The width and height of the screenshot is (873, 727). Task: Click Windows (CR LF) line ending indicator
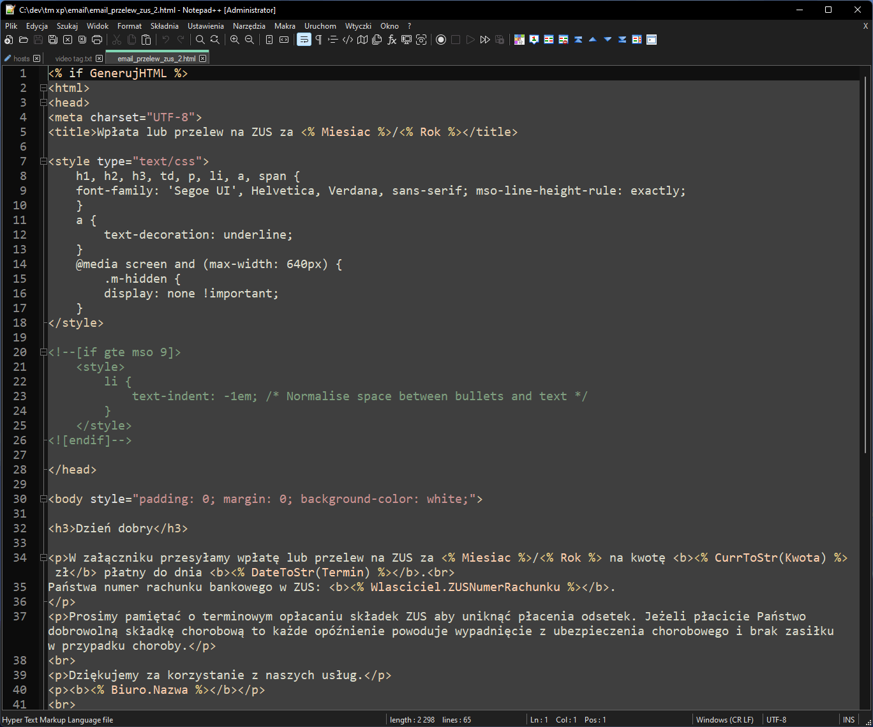(724, 719)
